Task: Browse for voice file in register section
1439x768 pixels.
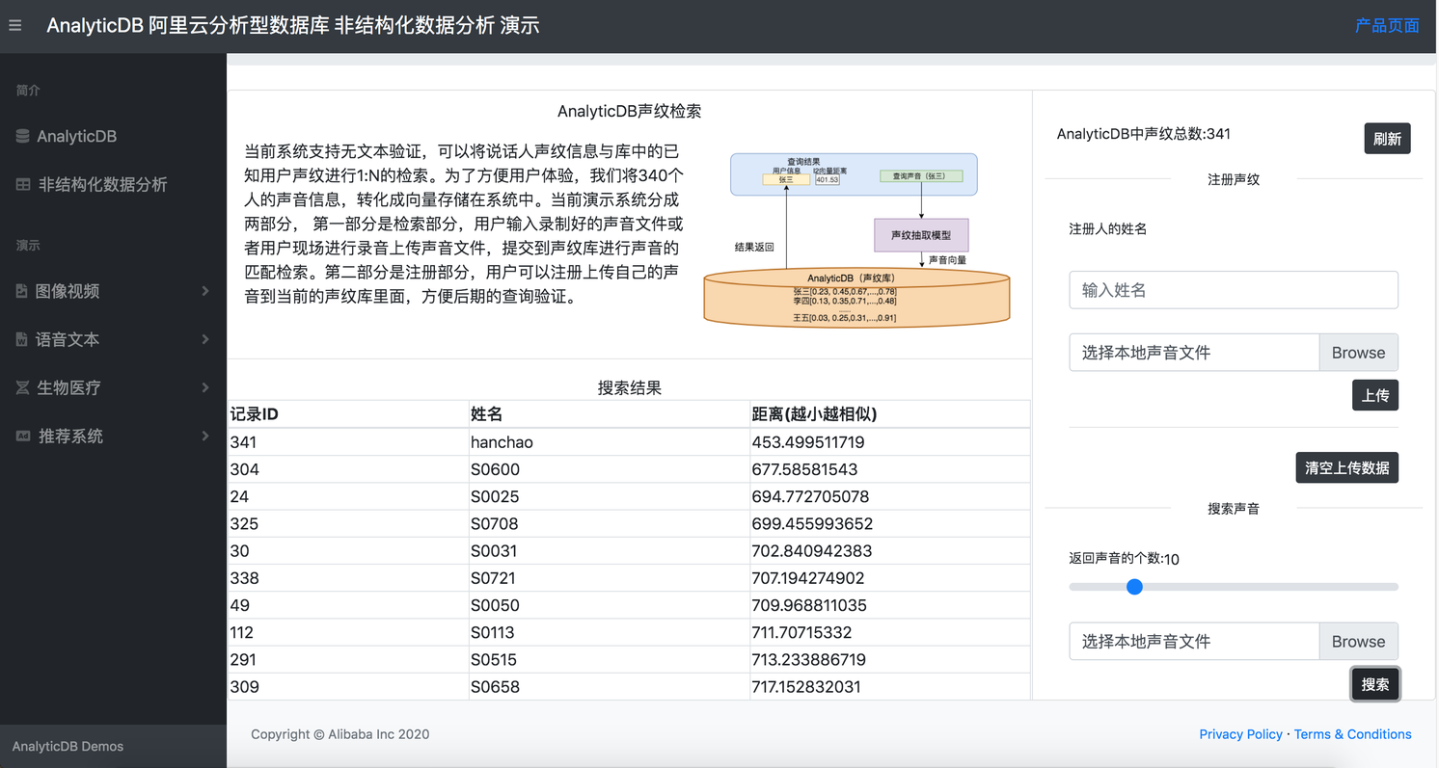Action: pyautogui.click(x=1358, y=353)
